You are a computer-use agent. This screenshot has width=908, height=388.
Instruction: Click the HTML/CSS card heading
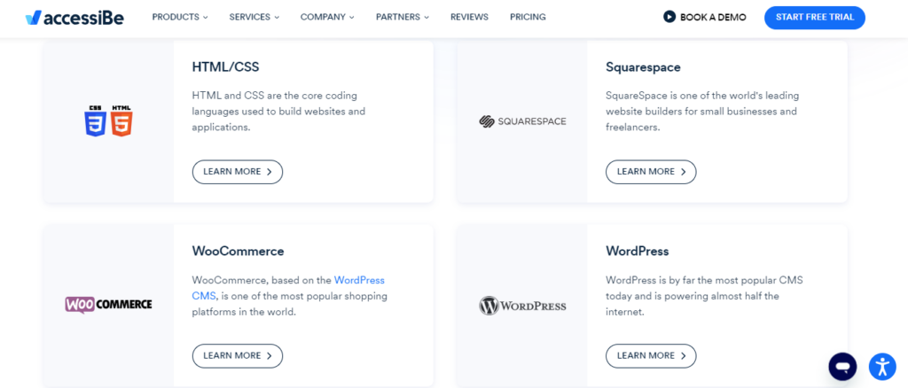coord(225,67)
